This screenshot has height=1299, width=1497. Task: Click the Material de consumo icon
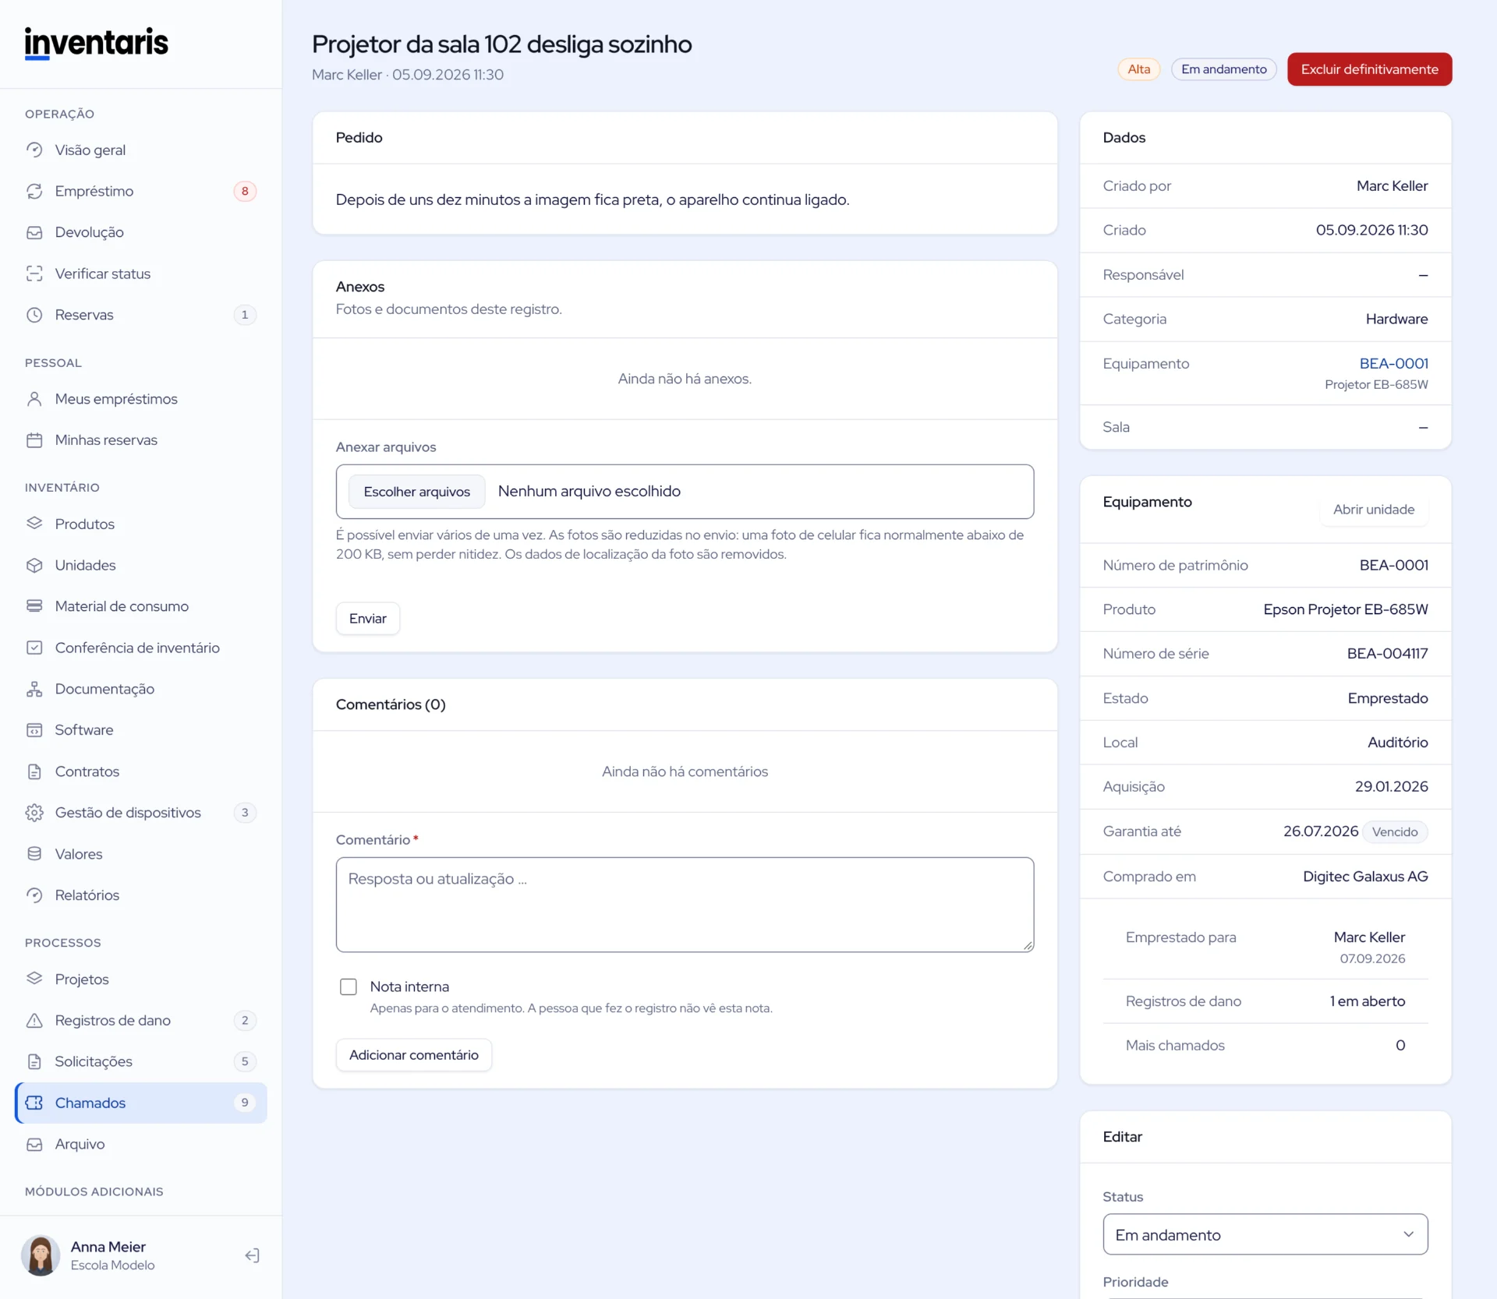[34, 606]
